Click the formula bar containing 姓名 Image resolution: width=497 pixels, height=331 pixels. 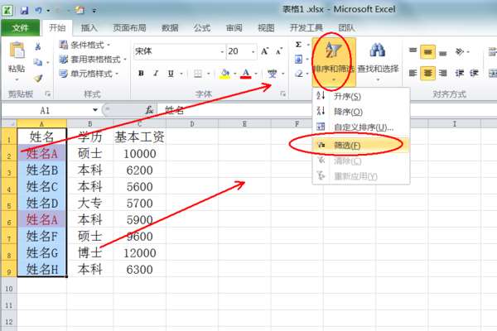coord(328,110)
